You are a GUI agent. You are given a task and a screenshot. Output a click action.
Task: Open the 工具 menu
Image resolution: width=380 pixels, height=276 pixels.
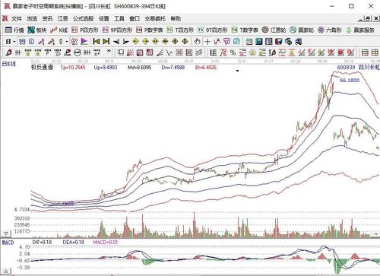(119, 18)
